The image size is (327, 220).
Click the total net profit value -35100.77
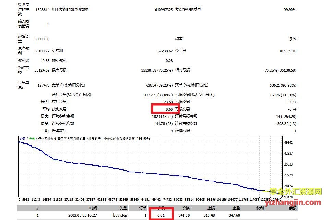tap(41, 51)
